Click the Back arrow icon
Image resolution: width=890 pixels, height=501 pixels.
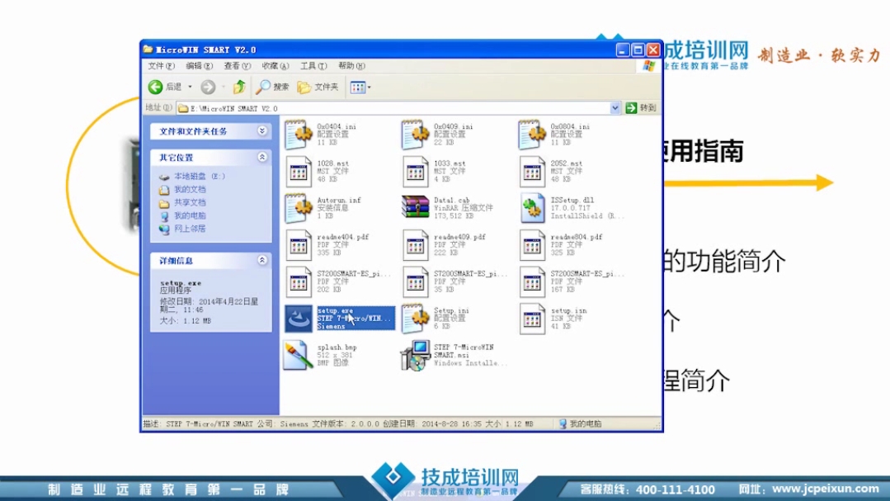[156, 87]
